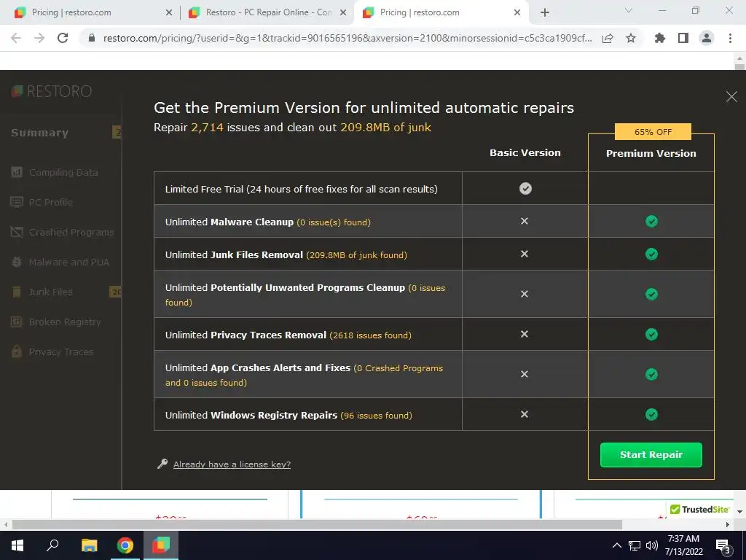Screen dimensions: 746x560
Task: Click the Start Repair button
Action: (651, 455)
